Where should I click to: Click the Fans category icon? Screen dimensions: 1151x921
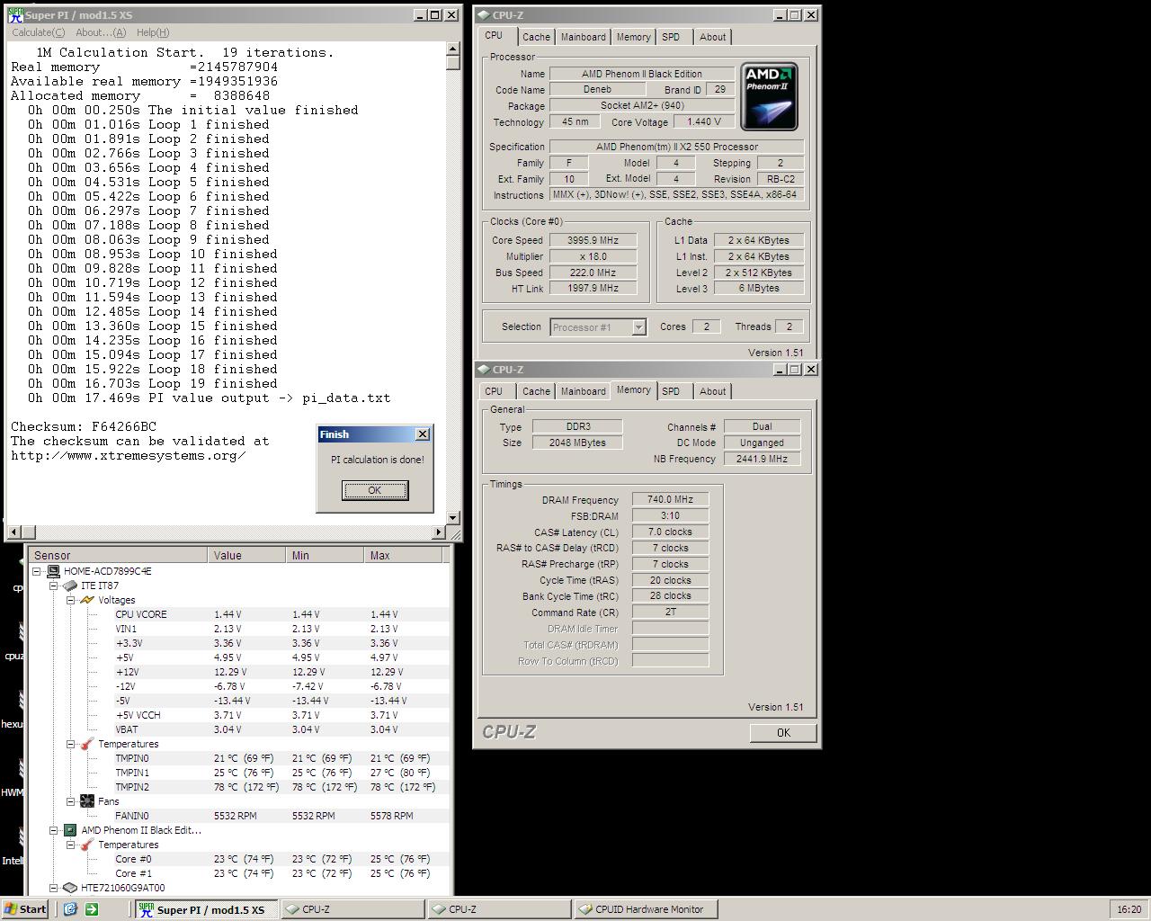tap(87, 801)
